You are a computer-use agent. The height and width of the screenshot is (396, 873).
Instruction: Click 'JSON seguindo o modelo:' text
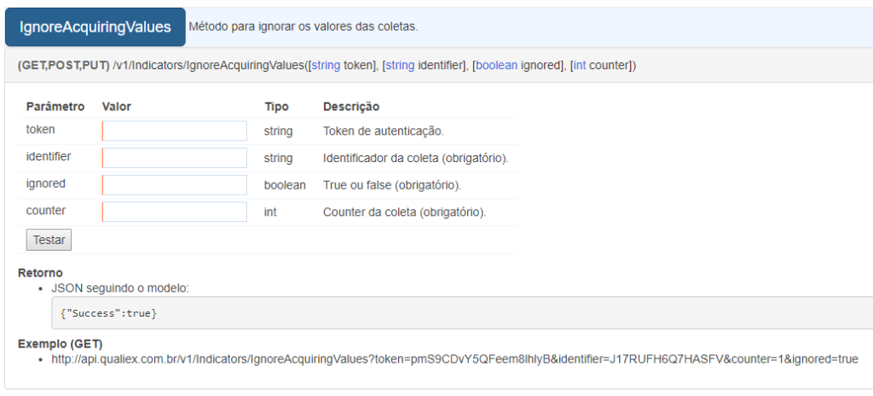(120, 288)
